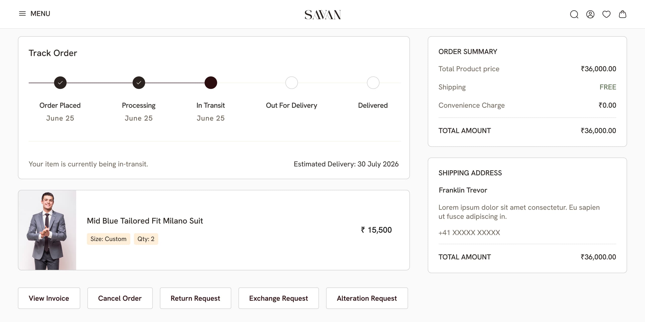This screenshot has height=322, width=645.
Task: Click the Lorem ipsum address text
Action: tap(519, 212)
